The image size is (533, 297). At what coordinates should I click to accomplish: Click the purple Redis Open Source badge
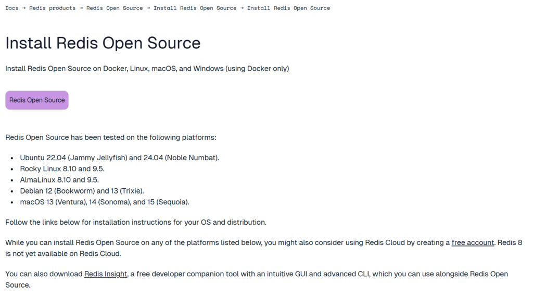[x=37, y=100]
